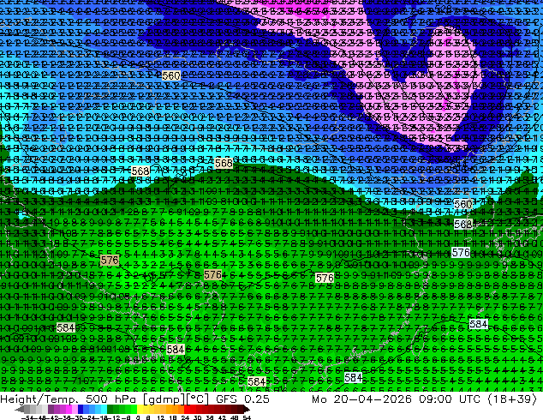Pick the bright red legend swatch at 24

tap(187, 409)
